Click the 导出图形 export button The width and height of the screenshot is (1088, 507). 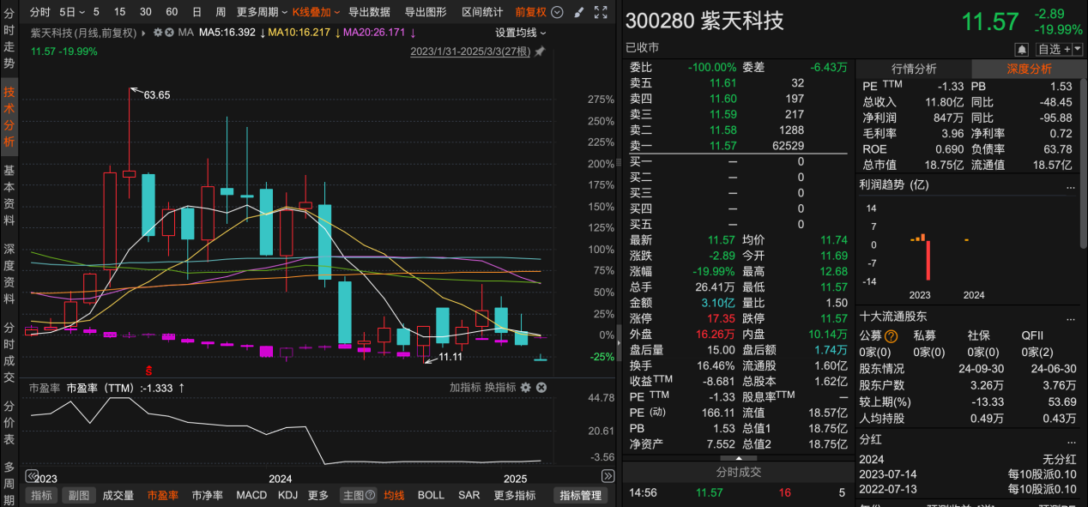pos(426,12)
